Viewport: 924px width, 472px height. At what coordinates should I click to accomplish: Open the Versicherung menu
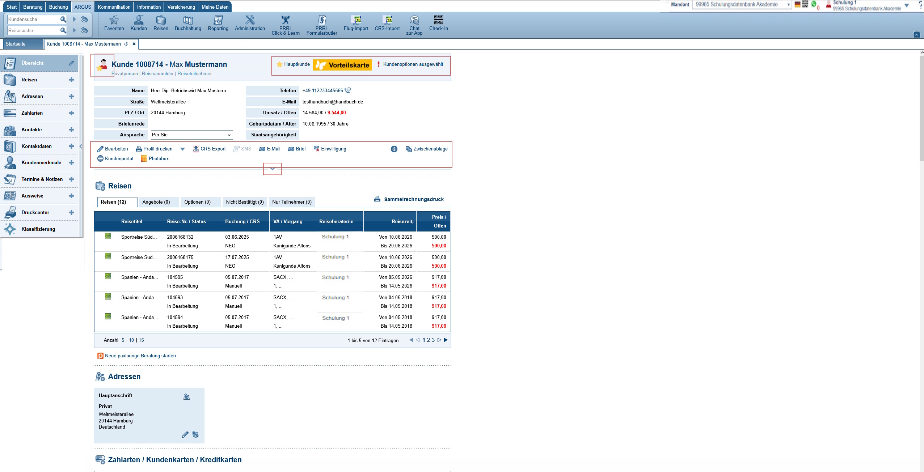click(x=181, y=7)
